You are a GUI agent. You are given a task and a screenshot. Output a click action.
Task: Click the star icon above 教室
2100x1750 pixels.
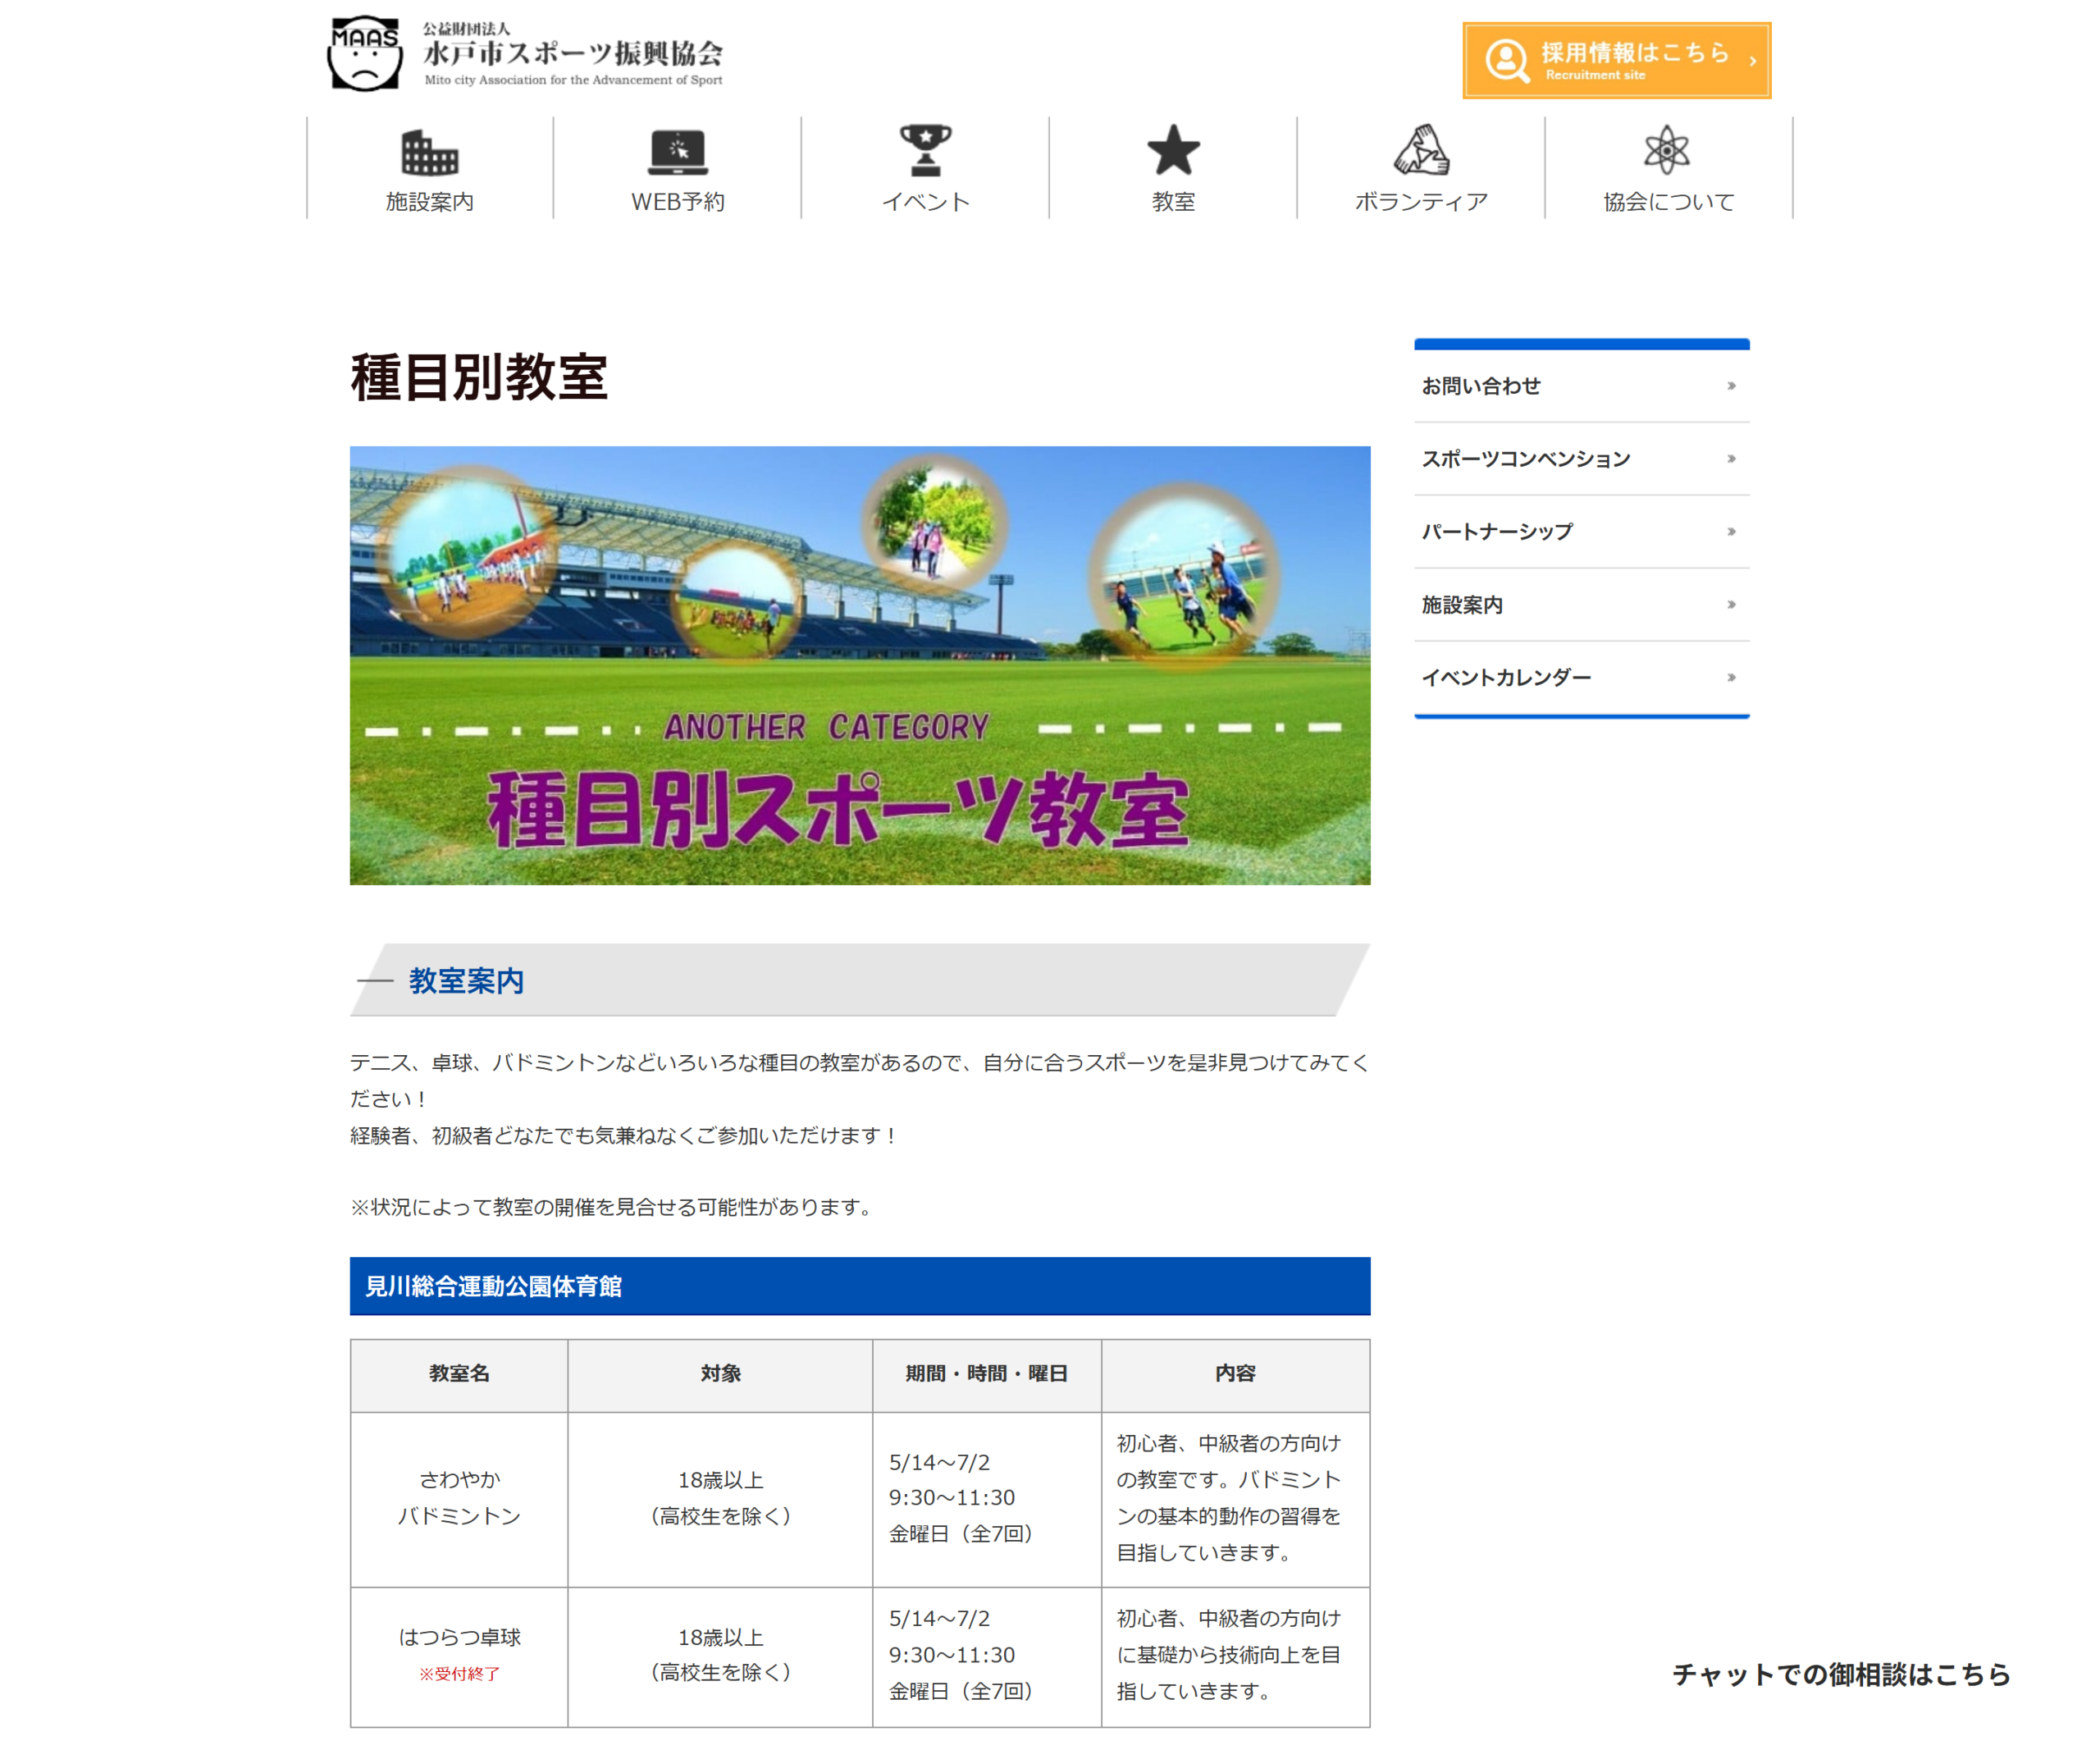[x=1173, y=150]
